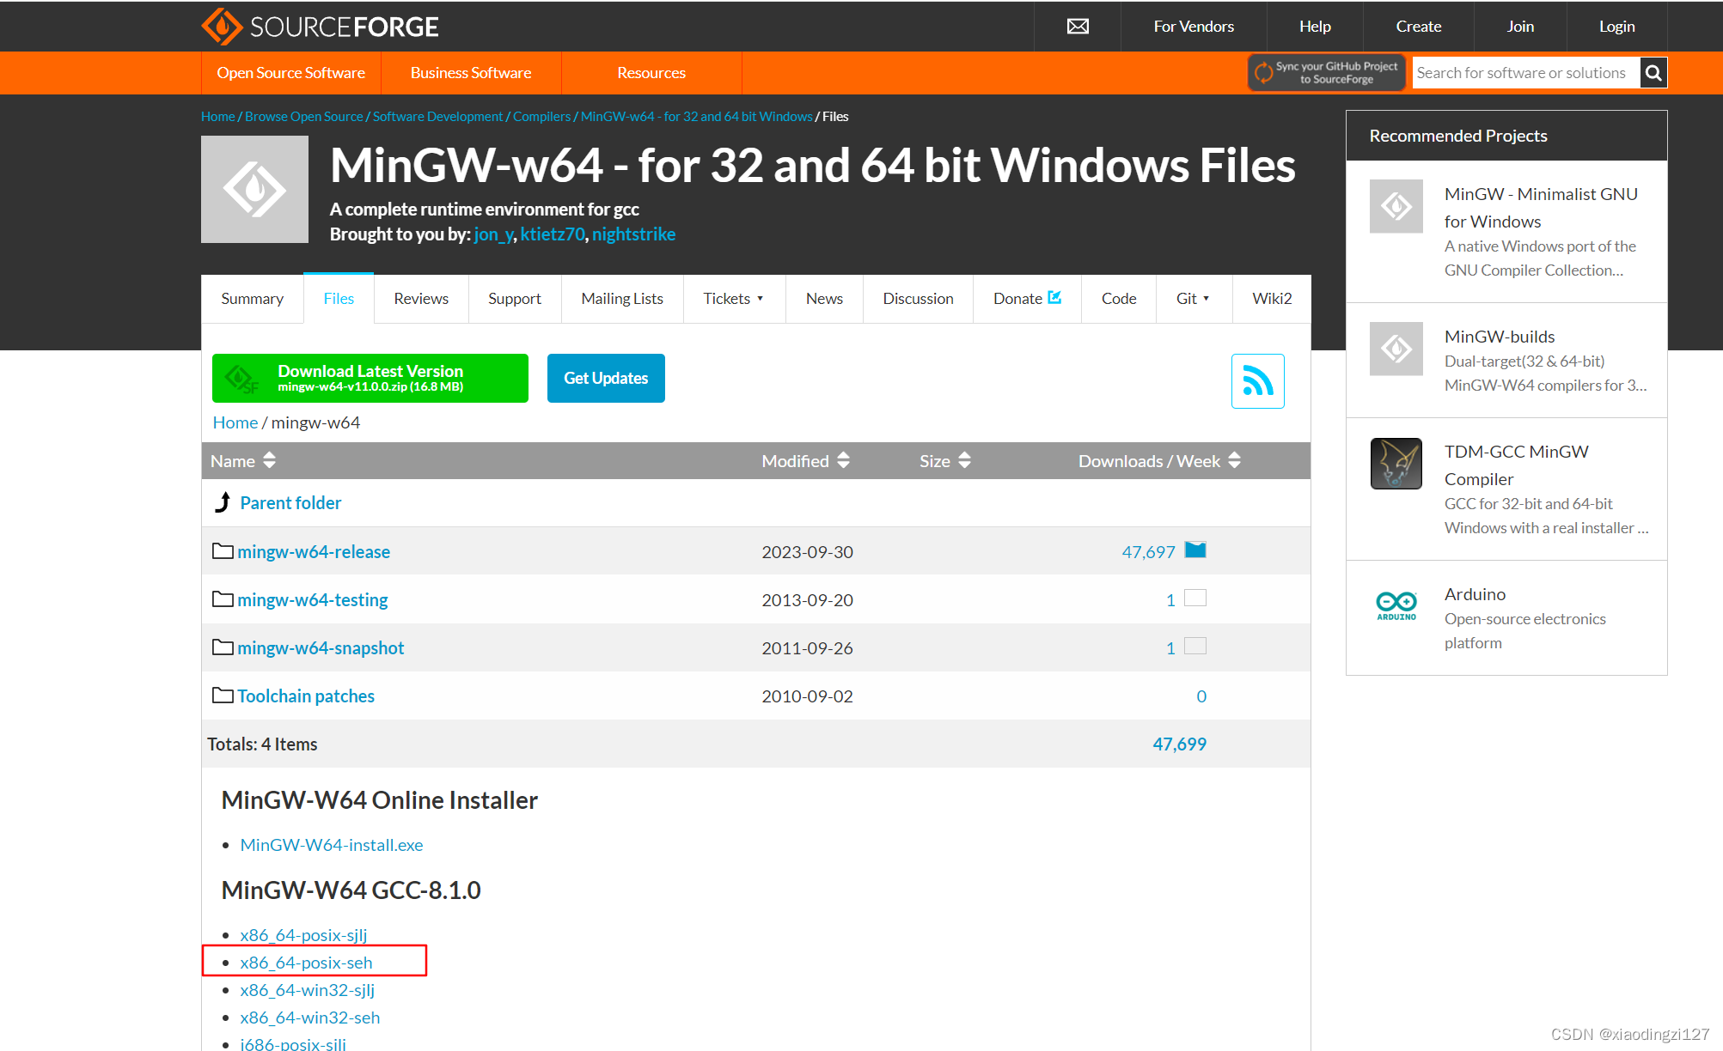Open the mail envelope icon

pos(1078,27)
